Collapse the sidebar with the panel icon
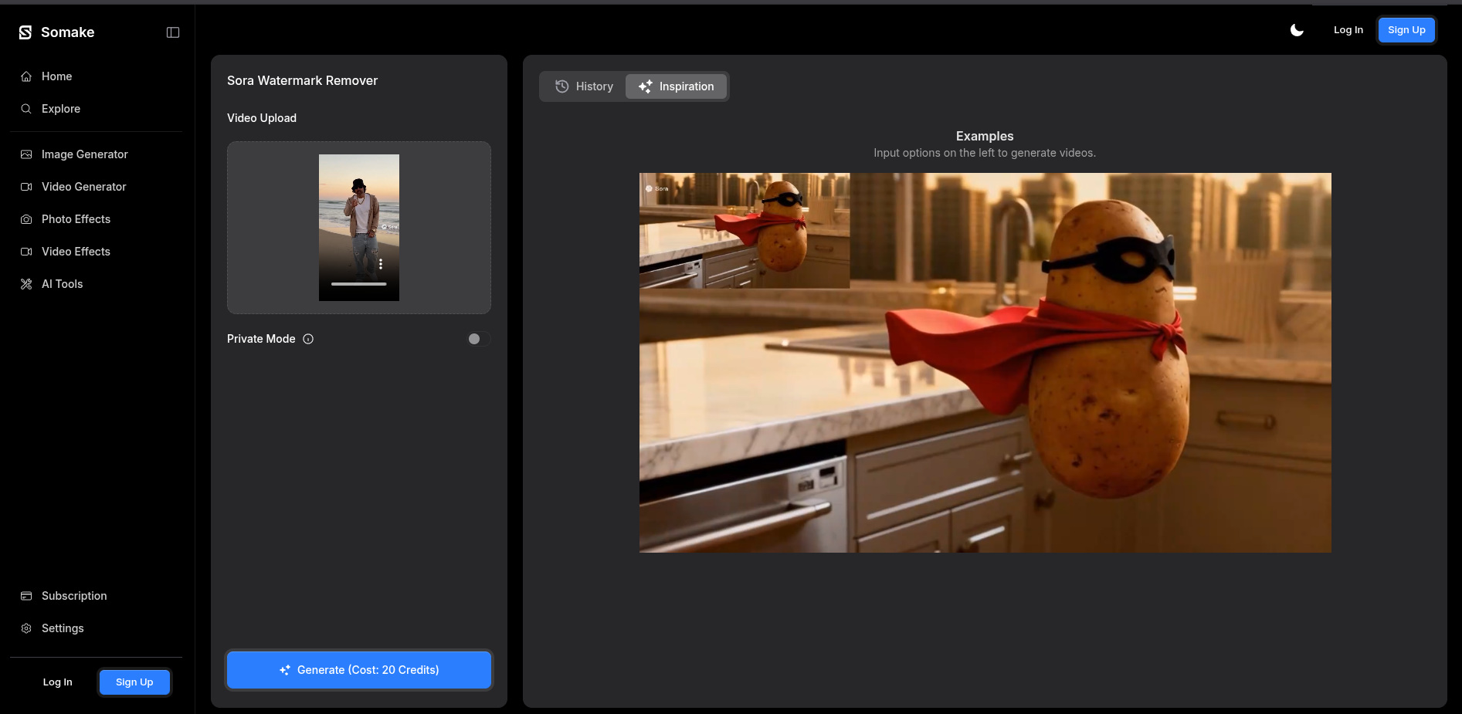1462x714 pixels. 173,32
